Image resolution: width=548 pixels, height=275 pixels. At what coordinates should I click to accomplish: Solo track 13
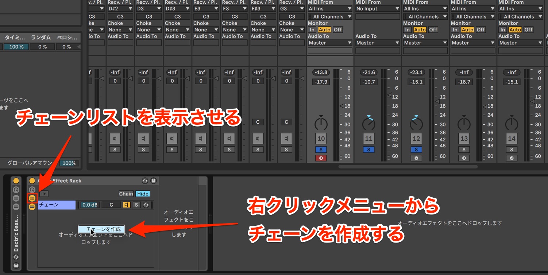click(464, 150)
